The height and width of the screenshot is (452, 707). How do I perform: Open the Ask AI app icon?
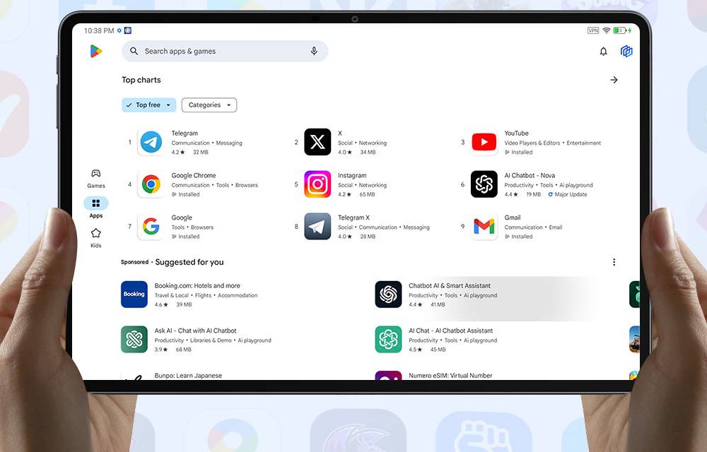click(x=134, y=340)
